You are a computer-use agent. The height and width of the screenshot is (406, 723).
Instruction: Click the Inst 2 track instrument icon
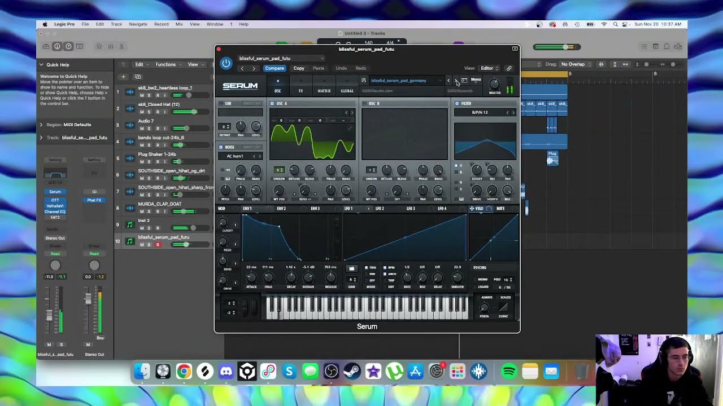(129, 224)
